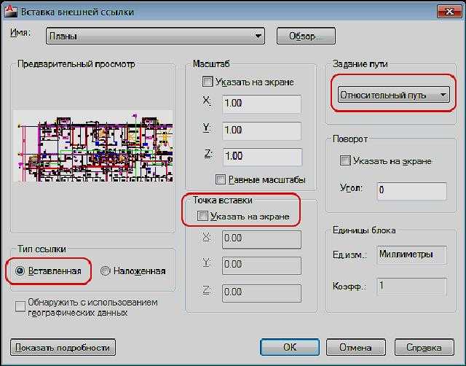Select the Наложенная radio button
Screen dimensions: 466x366
(x=105, y=270)
